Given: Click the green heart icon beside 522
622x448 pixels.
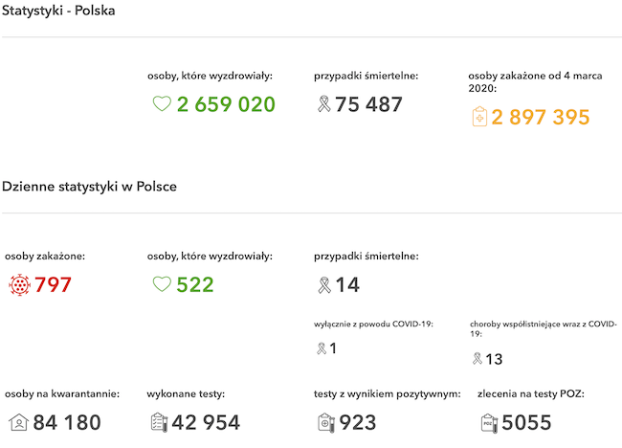Looking at the screenshot, I should (162, 284).
